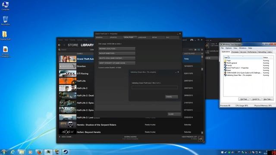Screen dimensions: 276x155
Task: Select Grand Theft Auto V game thumbnail
Action: (x=68, y=59)
